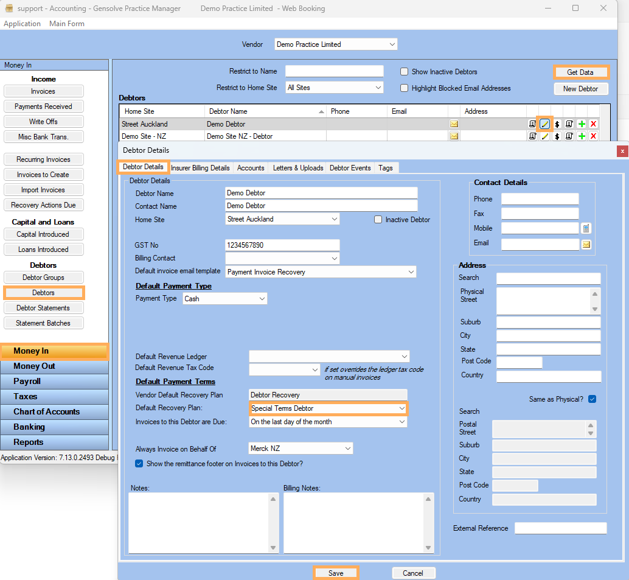Click into the GST No input field
Screen dimensions: 629x580
[282, 245]
